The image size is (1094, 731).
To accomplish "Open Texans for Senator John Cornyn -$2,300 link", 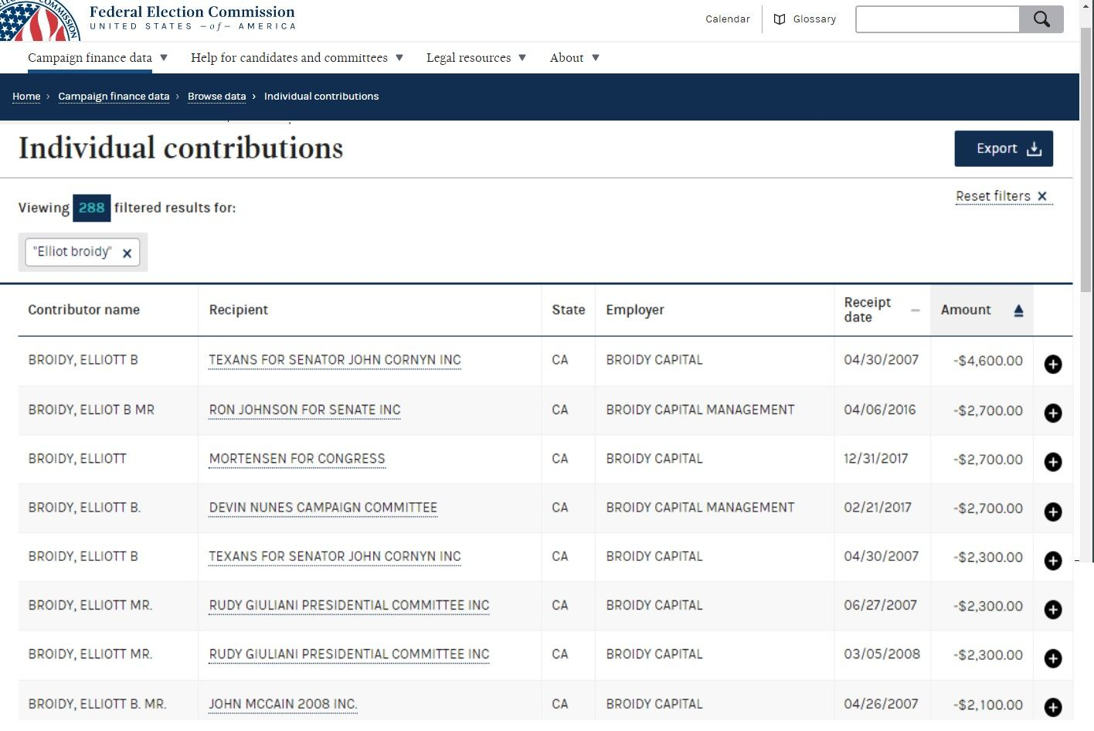I will pos(335,556).
